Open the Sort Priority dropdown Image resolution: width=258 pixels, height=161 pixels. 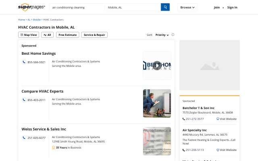click(x=162, y=35)
